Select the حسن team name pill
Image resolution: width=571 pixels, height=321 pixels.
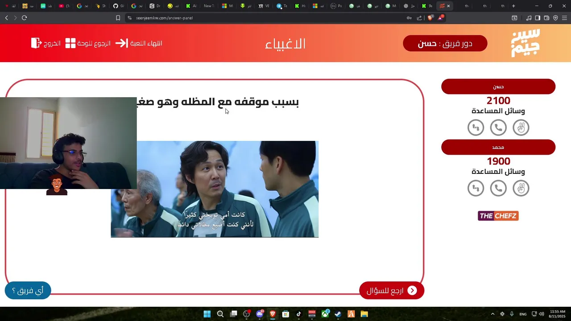[x=498, y=86]
